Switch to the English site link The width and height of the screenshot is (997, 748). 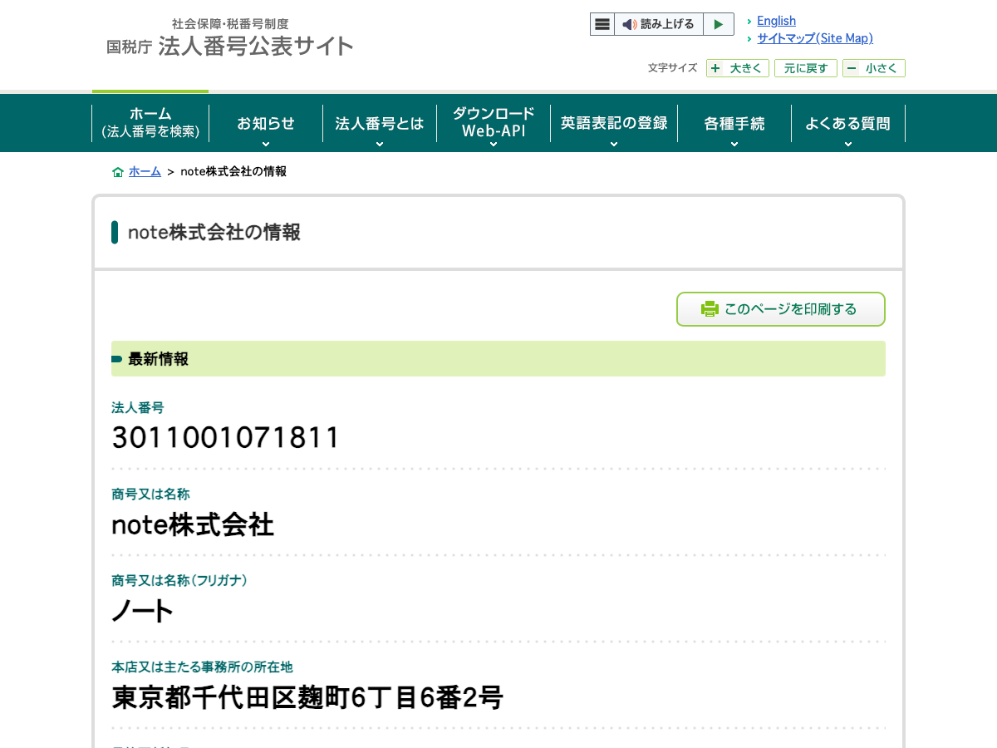[776, 21]
